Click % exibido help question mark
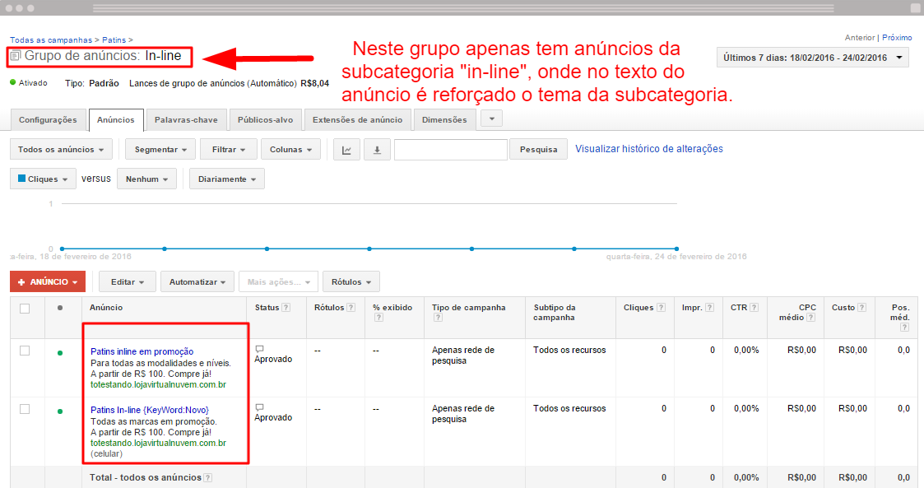Screen dimensions: 924x488 coord(379,318)
